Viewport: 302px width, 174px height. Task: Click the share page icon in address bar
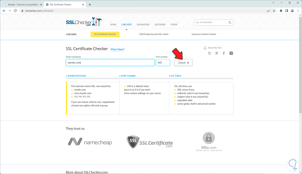268,11
